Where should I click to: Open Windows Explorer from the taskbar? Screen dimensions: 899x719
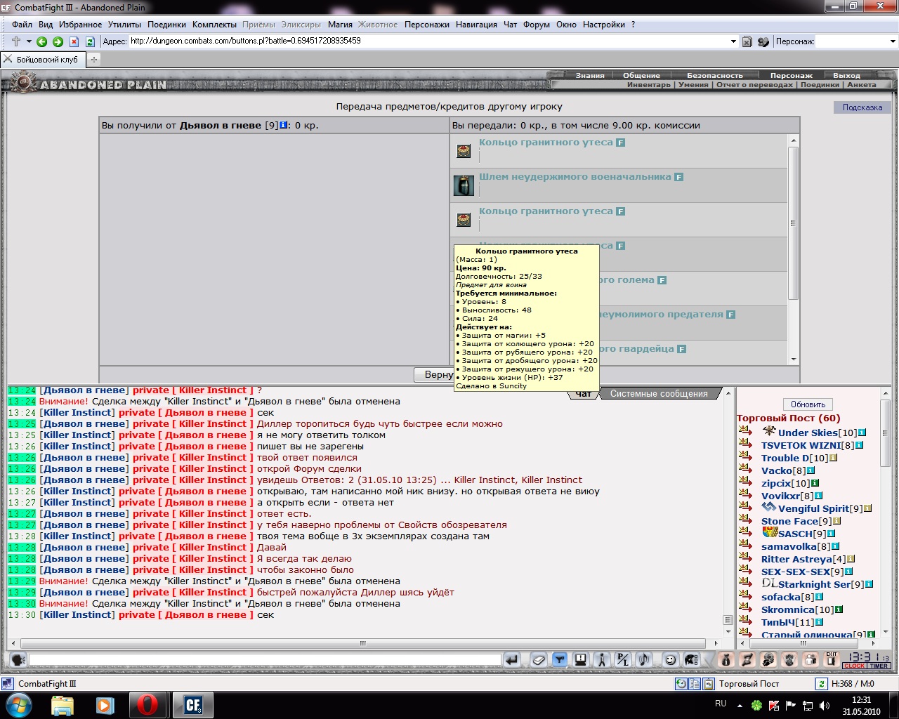tap(62, 704)
